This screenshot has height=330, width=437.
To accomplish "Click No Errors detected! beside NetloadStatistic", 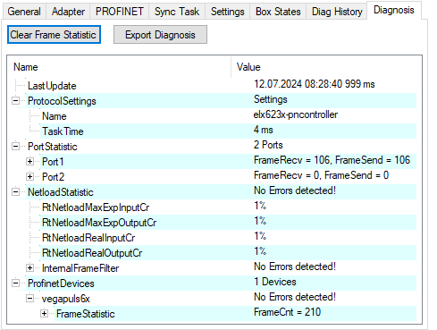I will (295, 190).
